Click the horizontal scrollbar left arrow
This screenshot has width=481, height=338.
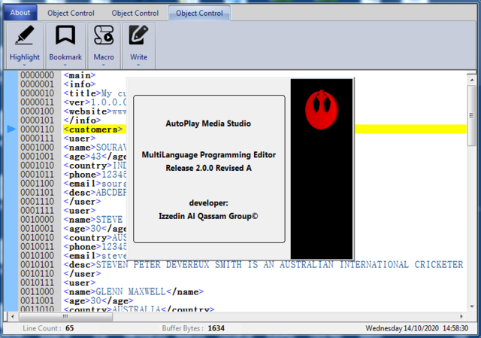click(13, 316)
